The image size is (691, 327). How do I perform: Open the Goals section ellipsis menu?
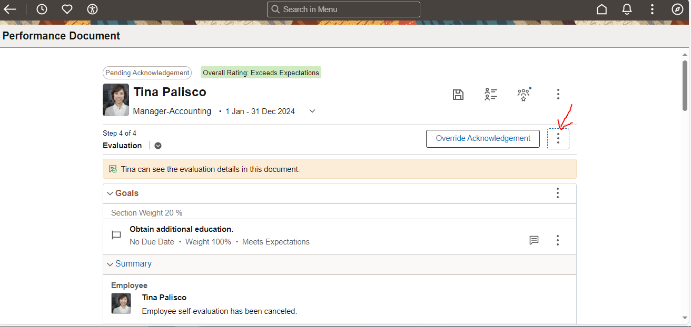click(557, 193)
